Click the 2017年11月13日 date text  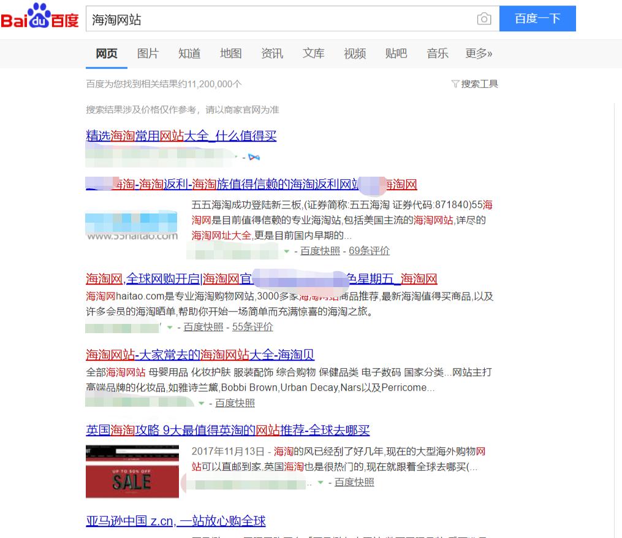[228, 452]
